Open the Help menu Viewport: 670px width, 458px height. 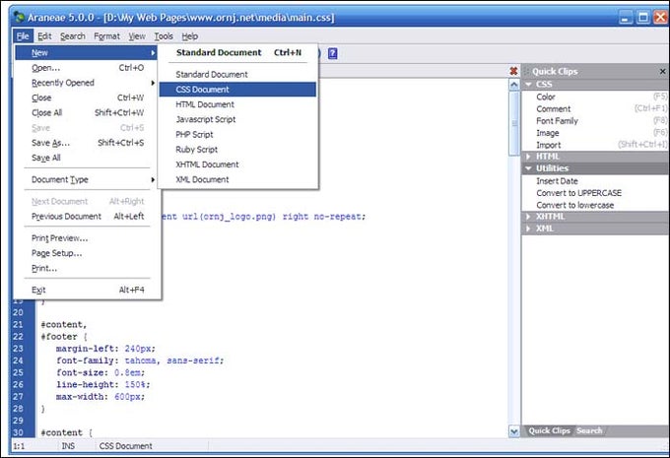click(190, 36)
